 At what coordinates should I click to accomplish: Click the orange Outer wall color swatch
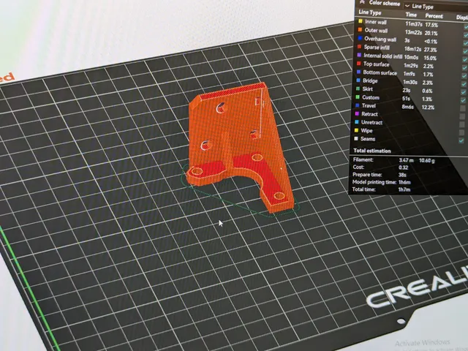point(360,29)
